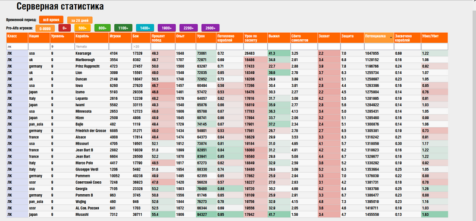Toggle the yellow 500+ player filter
The height and width of the screenshot is (221, 476).
[x=82, y=28]
